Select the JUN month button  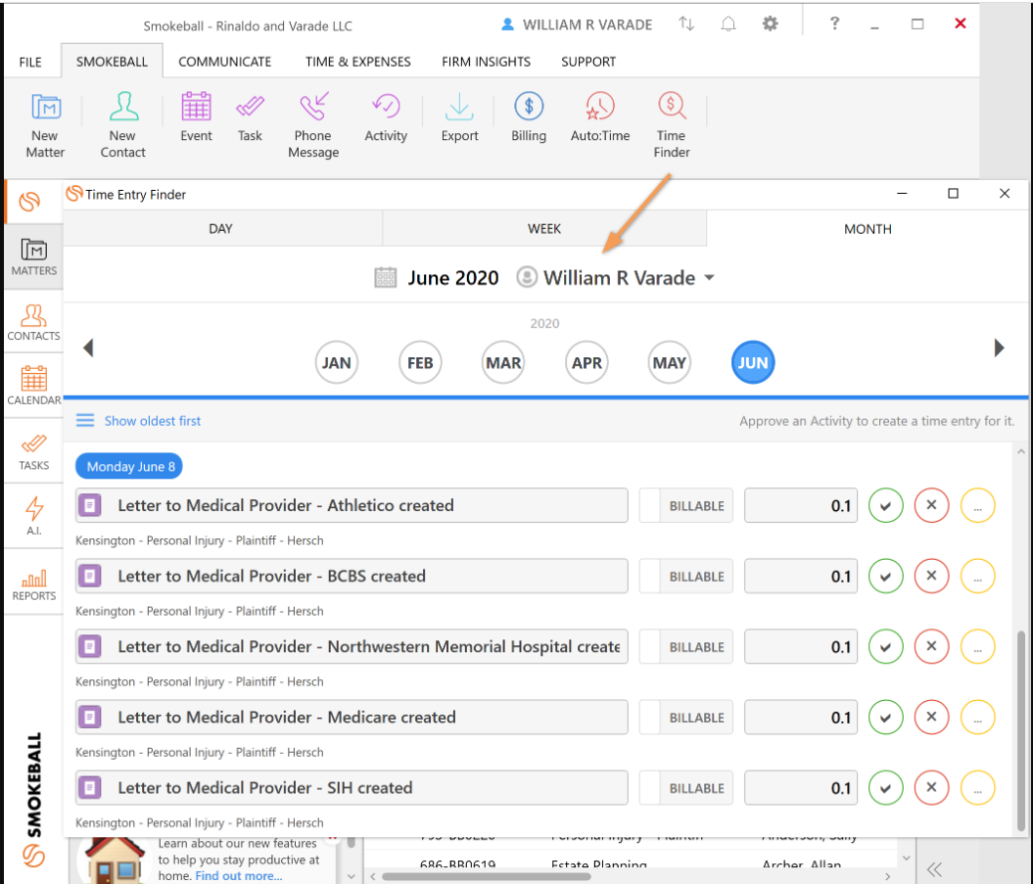point(753,362)
